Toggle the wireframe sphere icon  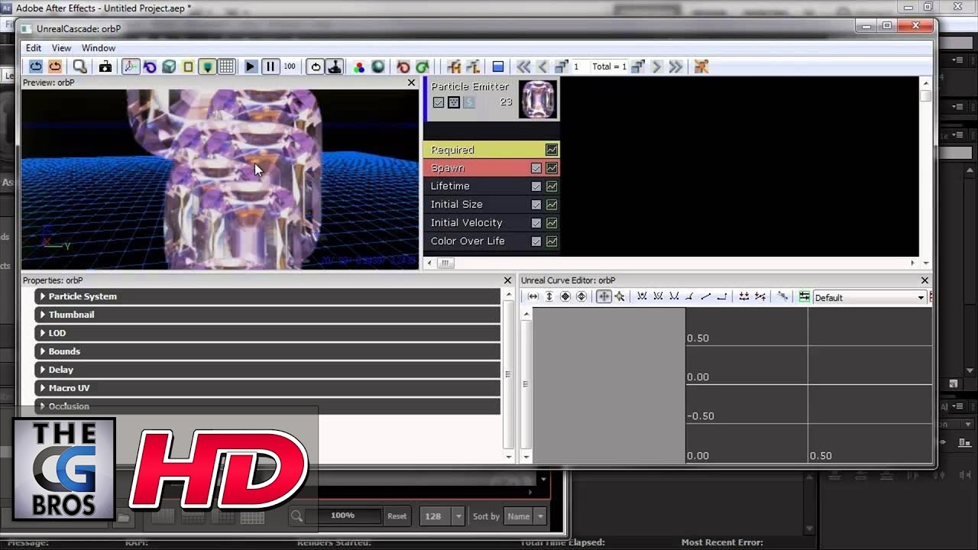coord(378,67)
